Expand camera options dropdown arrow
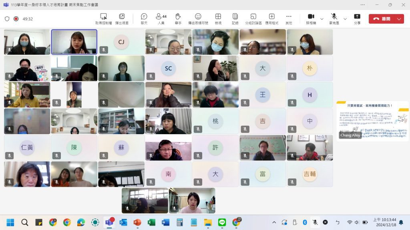This screenshot has width=410, height=230. [x=322, y=19]
